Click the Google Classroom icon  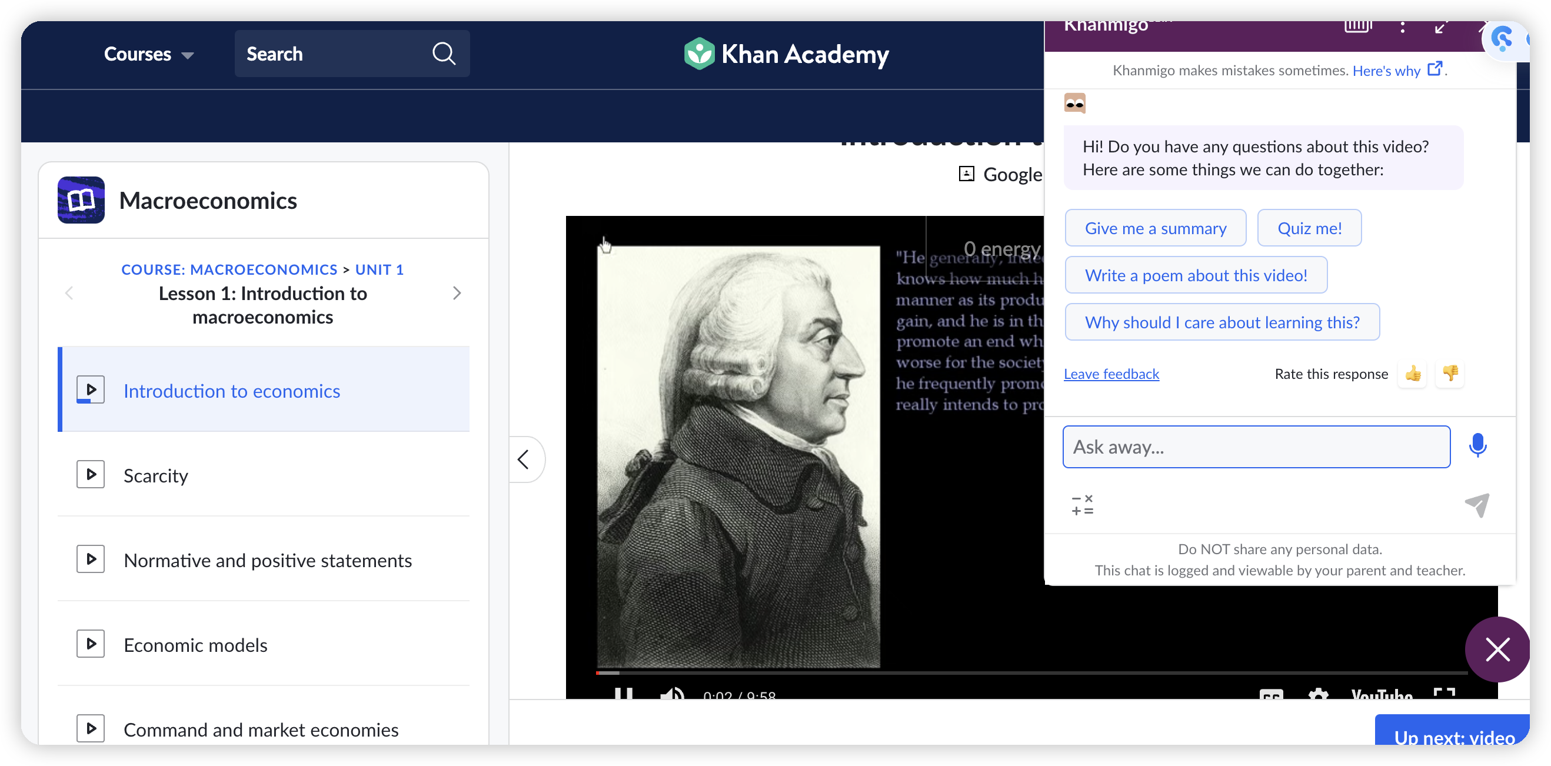point(966,174)
